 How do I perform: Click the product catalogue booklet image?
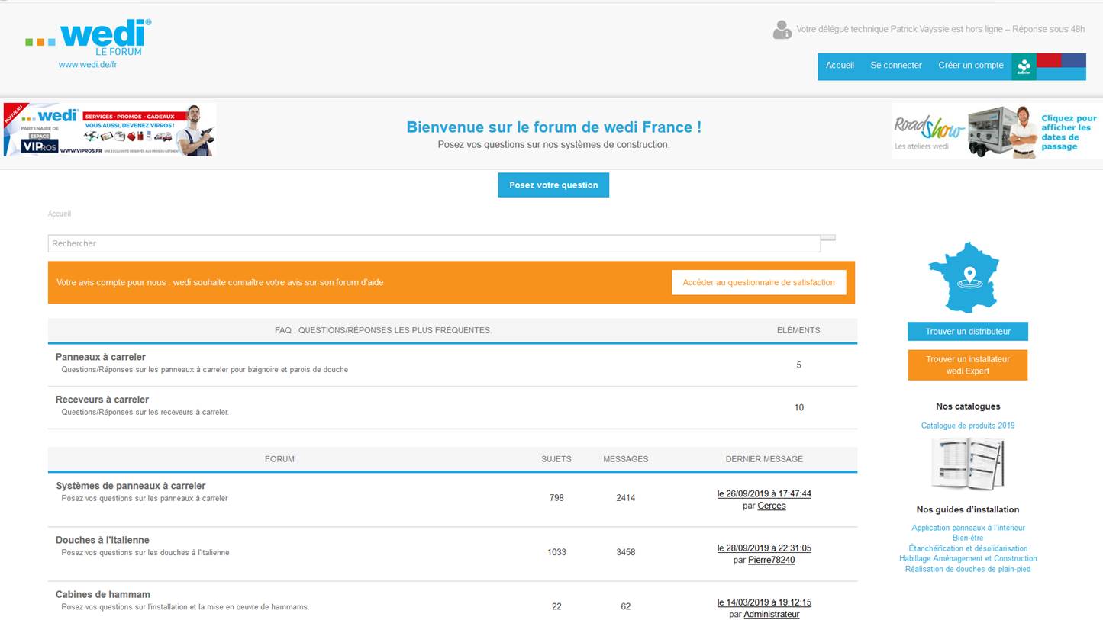(968, 464)
